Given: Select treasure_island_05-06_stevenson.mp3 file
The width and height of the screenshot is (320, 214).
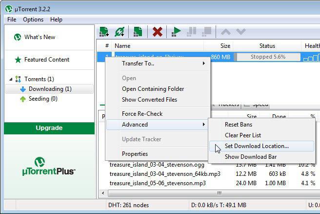Looking at the screenshot, I should pyautogui.click(x=158, y=183).
